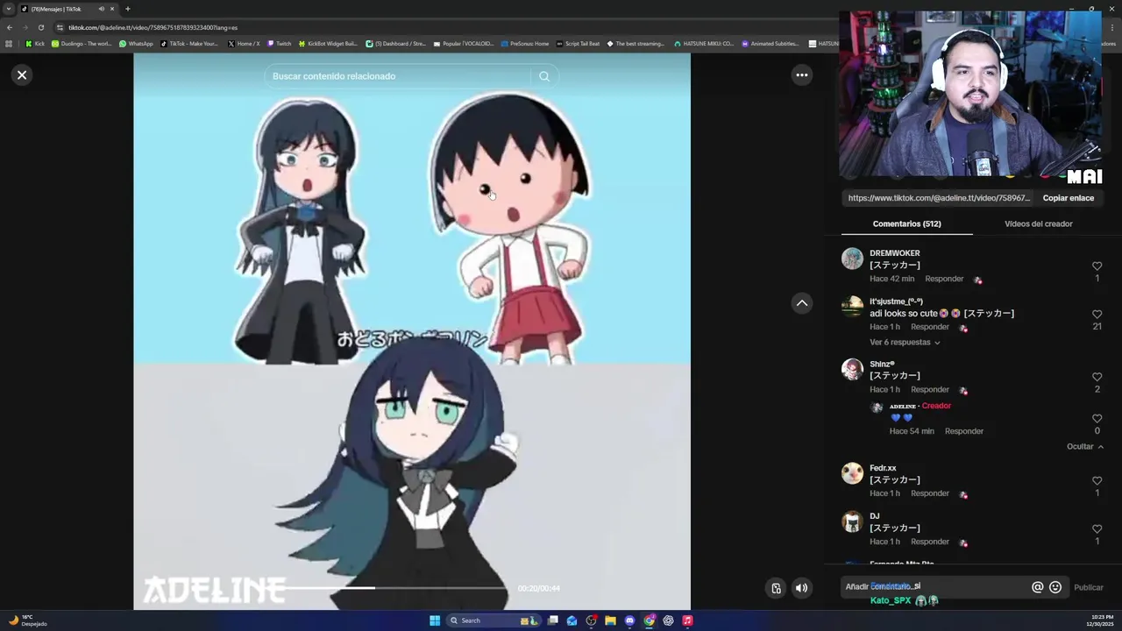The width and height of the screenshot is (1122, 631).
Task: Select the video URL link text
Action: click(939, 198)
